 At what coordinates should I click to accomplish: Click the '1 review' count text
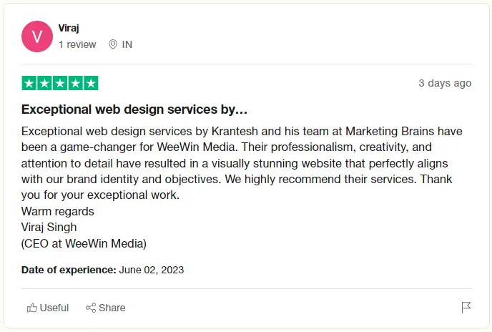point(77,44)
